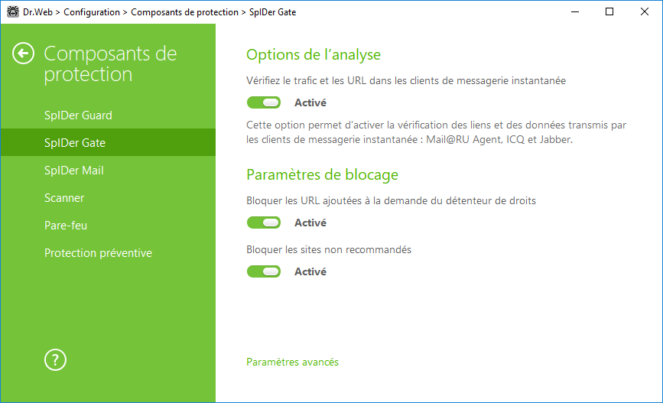This screenshot has height=403, width=663.
Task: Click the Activé label under Options de l'analyse
Action: 310,102
